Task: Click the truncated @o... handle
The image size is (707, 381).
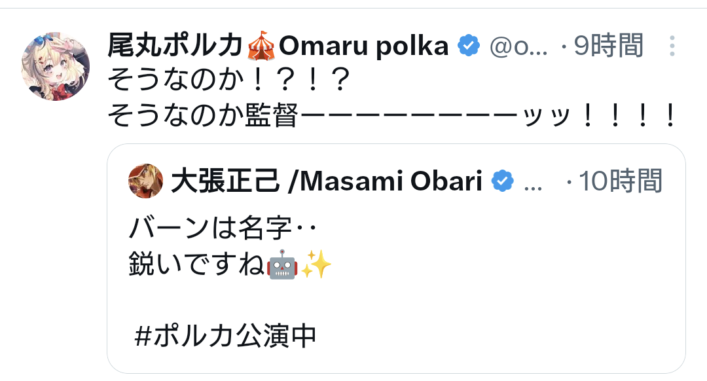Action: click(518, 46)
